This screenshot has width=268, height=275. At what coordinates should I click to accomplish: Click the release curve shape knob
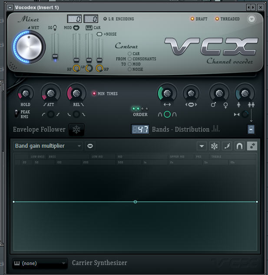pos(76,114)
